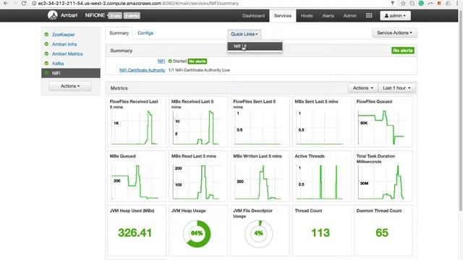The height and width of the screenshot is (260, 463).
Task: Switch to Summary tab
Action: pyautogui.click(x=119, y=33)
